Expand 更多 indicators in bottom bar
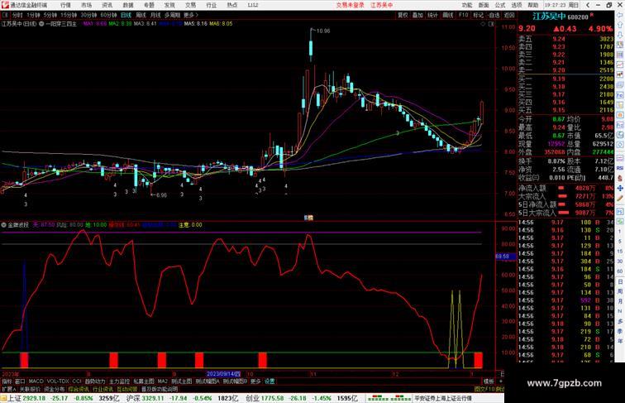Image resolution: width=625 pixels, height=403 pixels. pos(255,381)
